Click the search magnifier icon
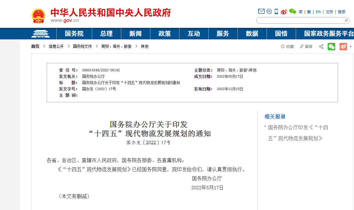 tap(346, 21)
